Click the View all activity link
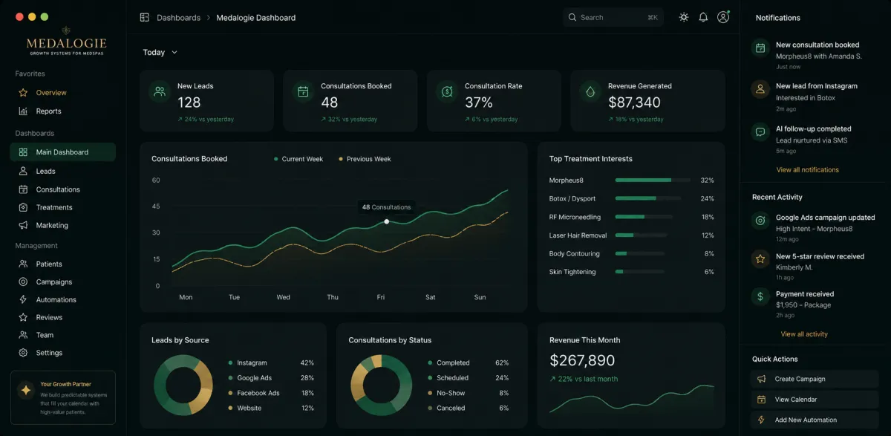Viewport: 891px width, 436px height. pyautogui.click(x=804, y=334)
